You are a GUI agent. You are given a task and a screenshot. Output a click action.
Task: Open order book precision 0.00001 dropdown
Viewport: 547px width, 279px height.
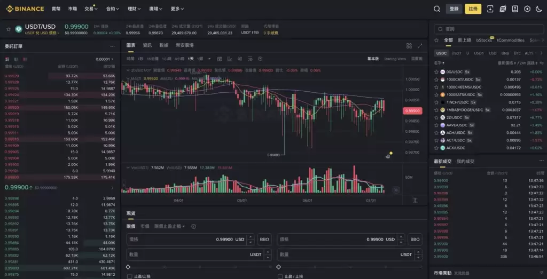point(105,59)
